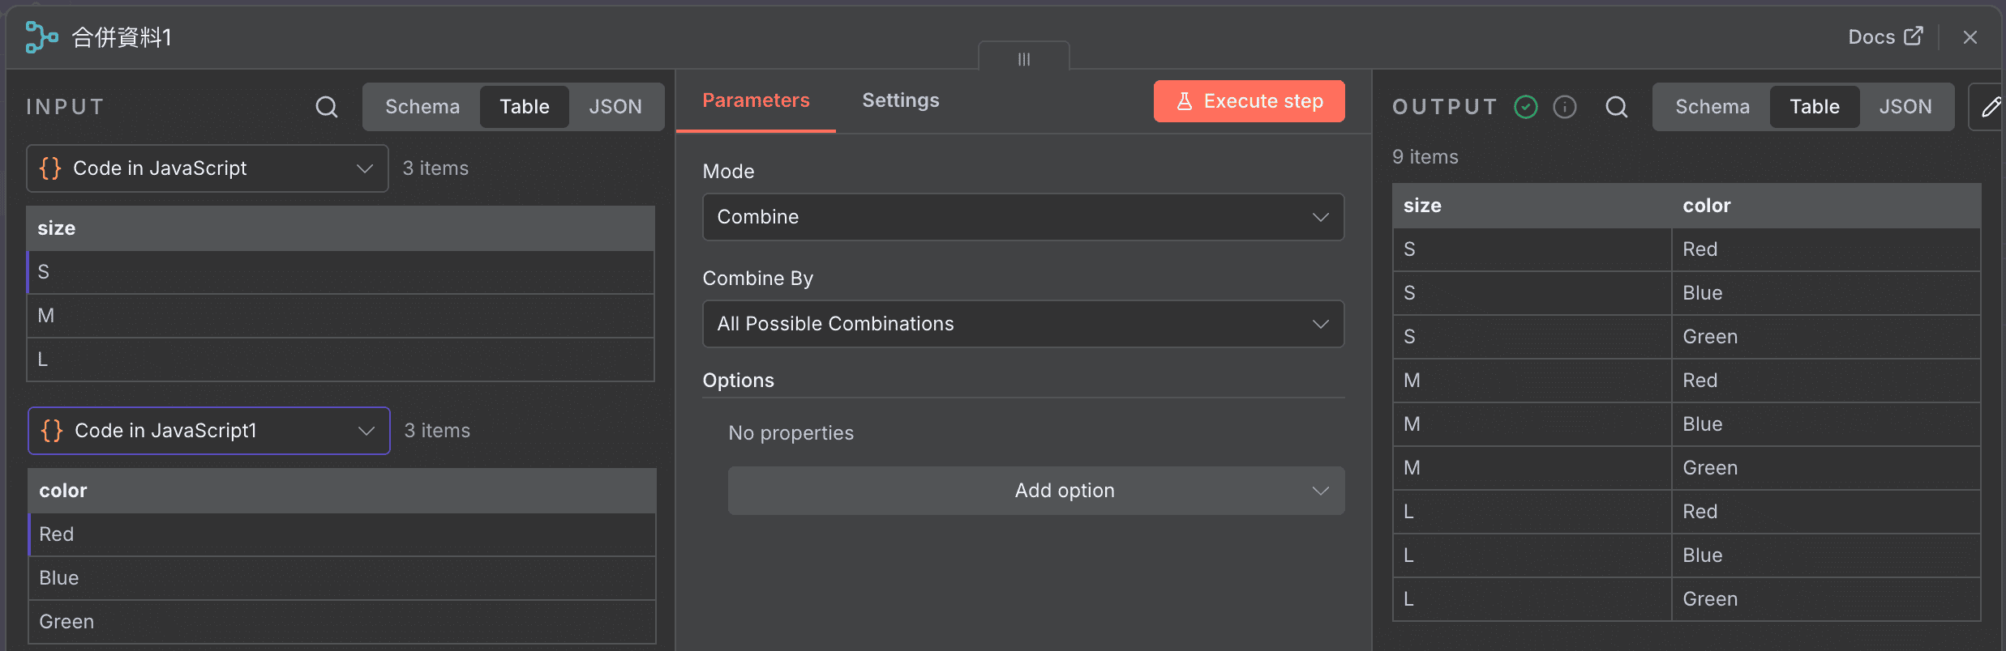Close the node panel with X
This screenshot has height=651, width=2006.
[1970, 37]
